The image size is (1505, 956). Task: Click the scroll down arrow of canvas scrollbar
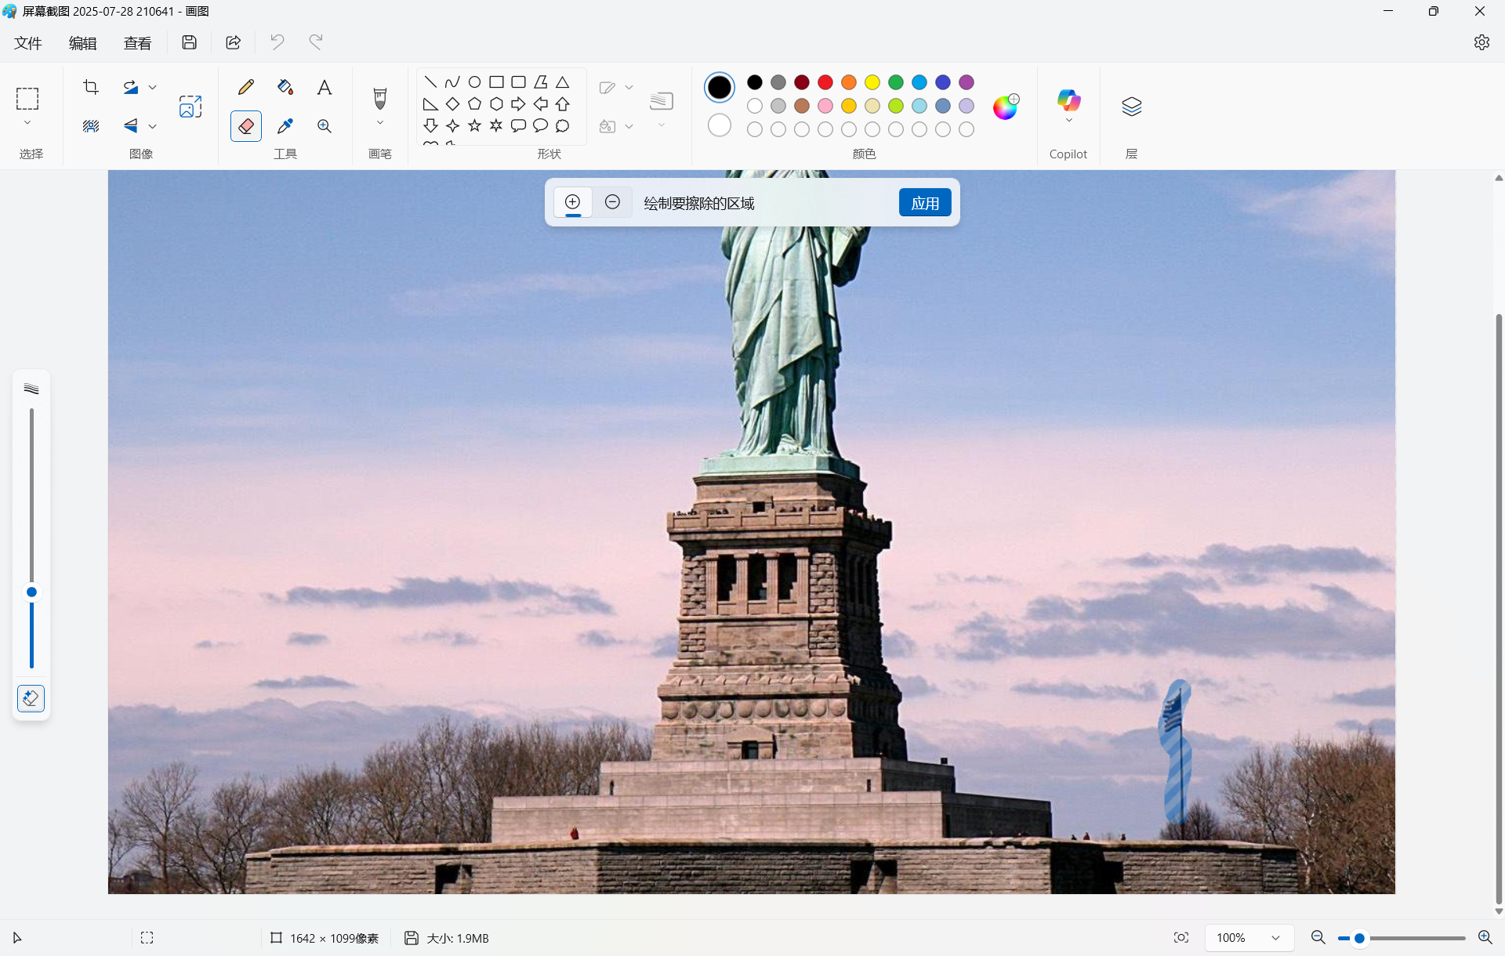coord(1499,911)
